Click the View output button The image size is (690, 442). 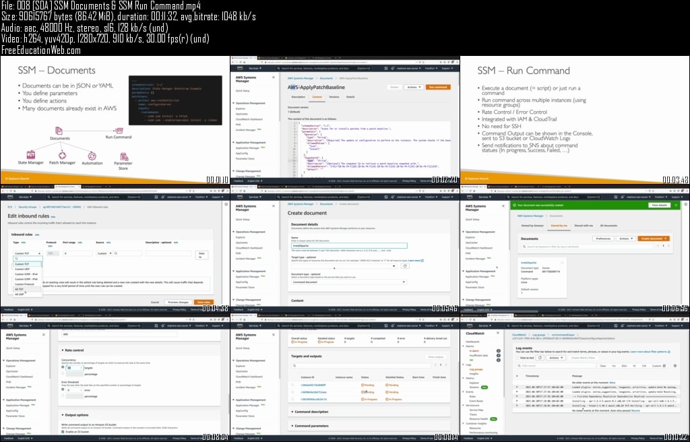pos(436,357)
